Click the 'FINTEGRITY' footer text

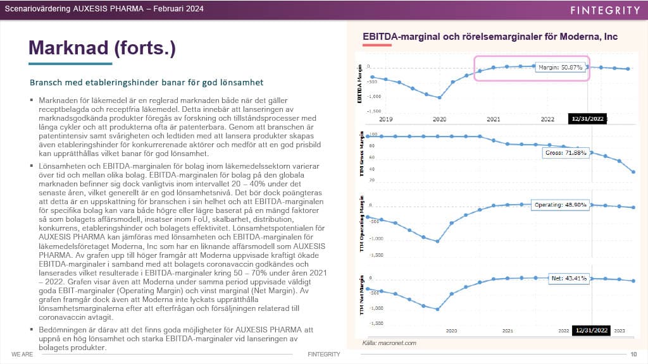[324, 354]
